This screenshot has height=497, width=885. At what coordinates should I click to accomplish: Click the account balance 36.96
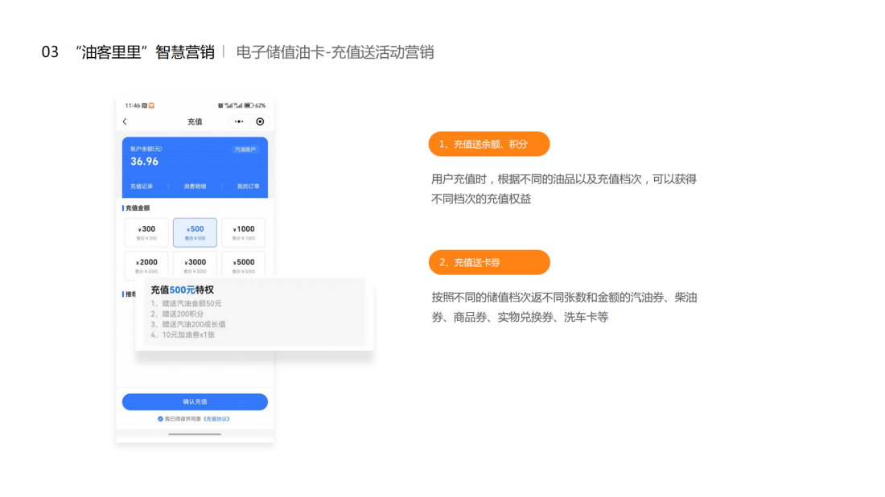click(145, 162)
